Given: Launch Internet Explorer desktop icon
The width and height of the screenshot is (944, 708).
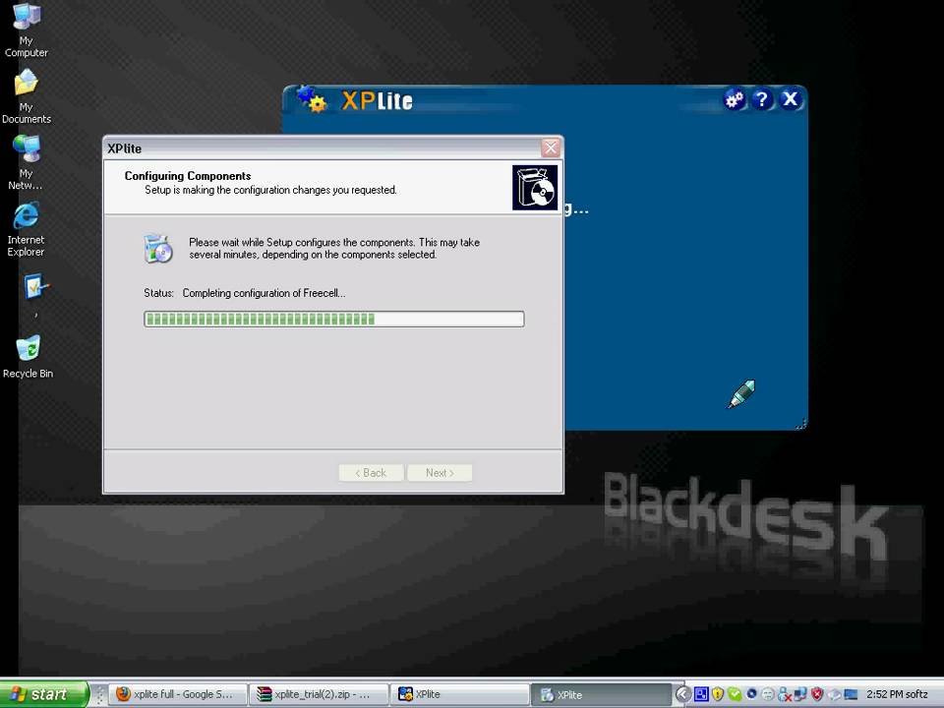Looking at the screenshot, I should click(x=26, y=230).
